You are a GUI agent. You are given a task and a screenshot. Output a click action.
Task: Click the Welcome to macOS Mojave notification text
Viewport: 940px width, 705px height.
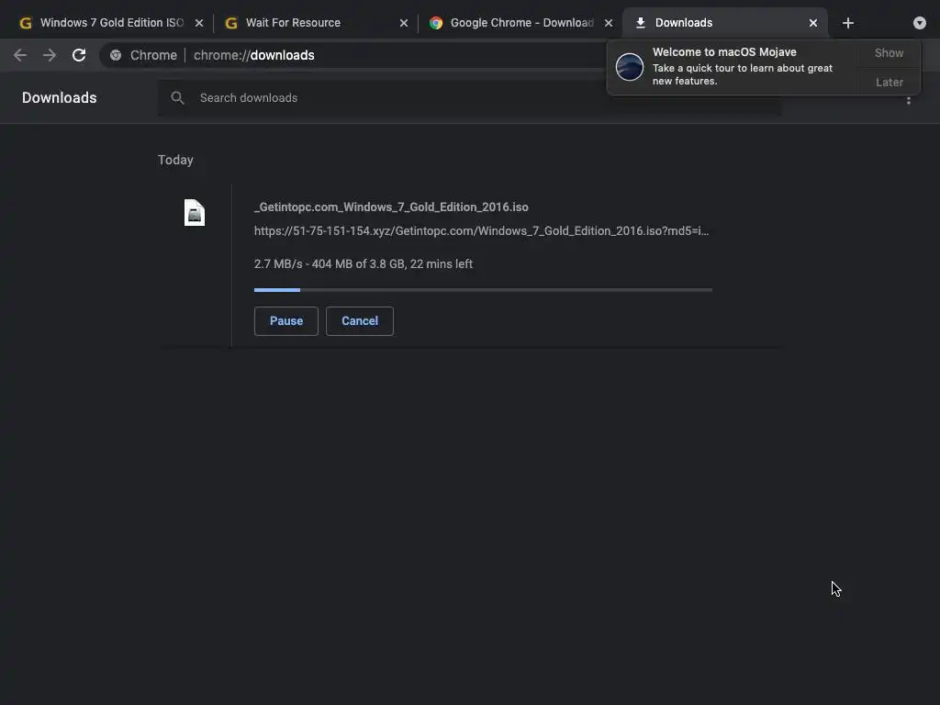pyautogui.click(x=742, y=66)
